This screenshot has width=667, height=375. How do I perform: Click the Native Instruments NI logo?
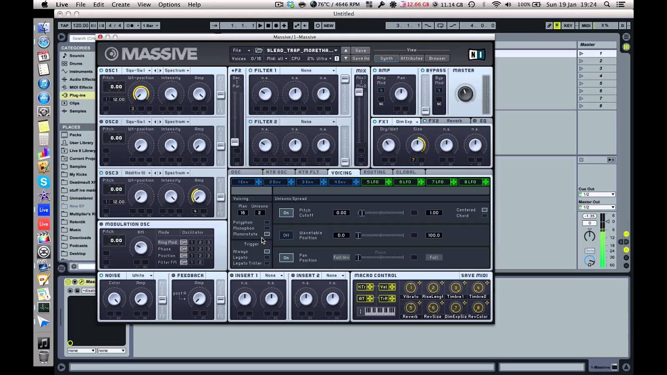(x=476, y=54)
